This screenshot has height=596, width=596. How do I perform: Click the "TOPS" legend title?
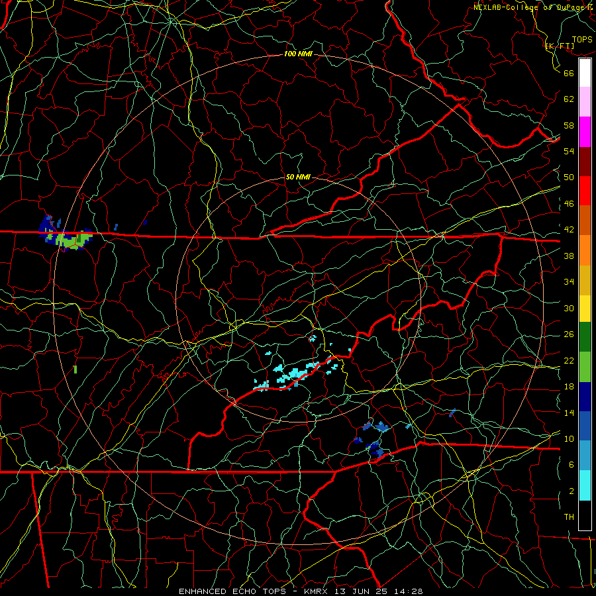[x=582, y=40]
